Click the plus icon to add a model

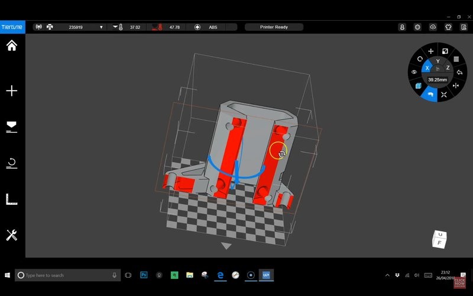click(11, 91)
